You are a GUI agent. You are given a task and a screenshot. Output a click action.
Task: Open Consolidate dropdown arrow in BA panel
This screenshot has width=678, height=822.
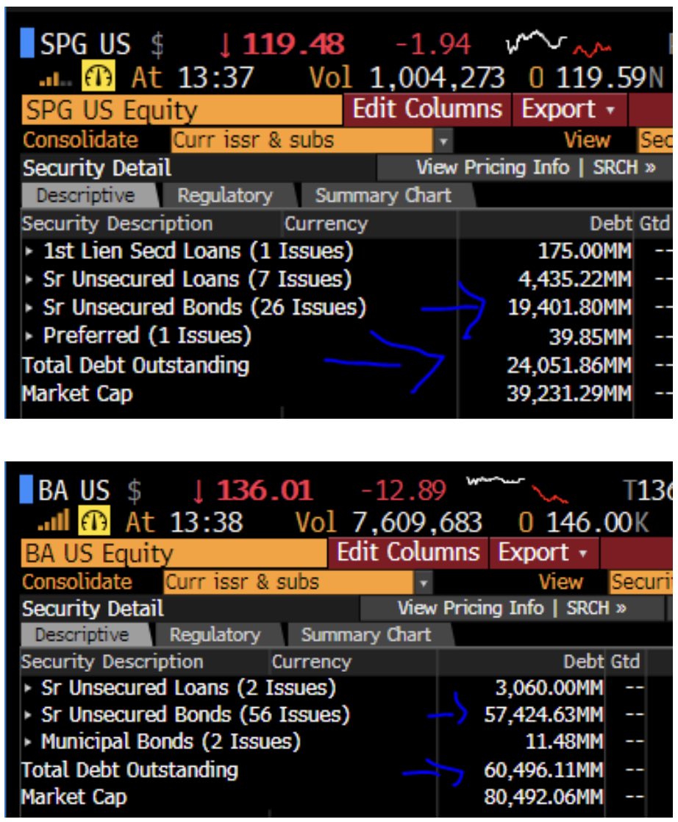pos(424,582)
